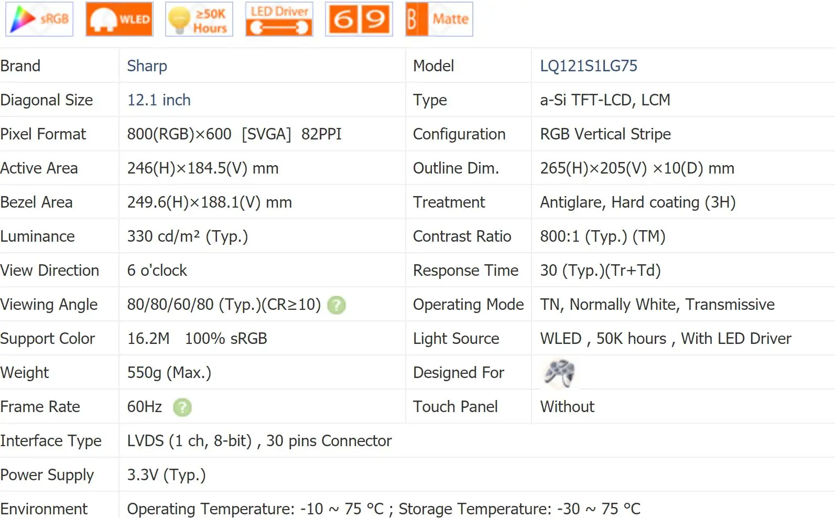Click the Designed For label
The image size is (835, 518).
(459, 373)
